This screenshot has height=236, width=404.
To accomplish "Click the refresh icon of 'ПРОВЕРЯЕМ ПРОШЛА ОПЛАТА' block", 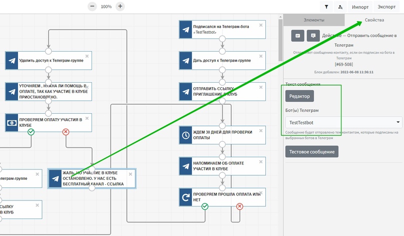I will pyautogui.click(x=185, y=197).
